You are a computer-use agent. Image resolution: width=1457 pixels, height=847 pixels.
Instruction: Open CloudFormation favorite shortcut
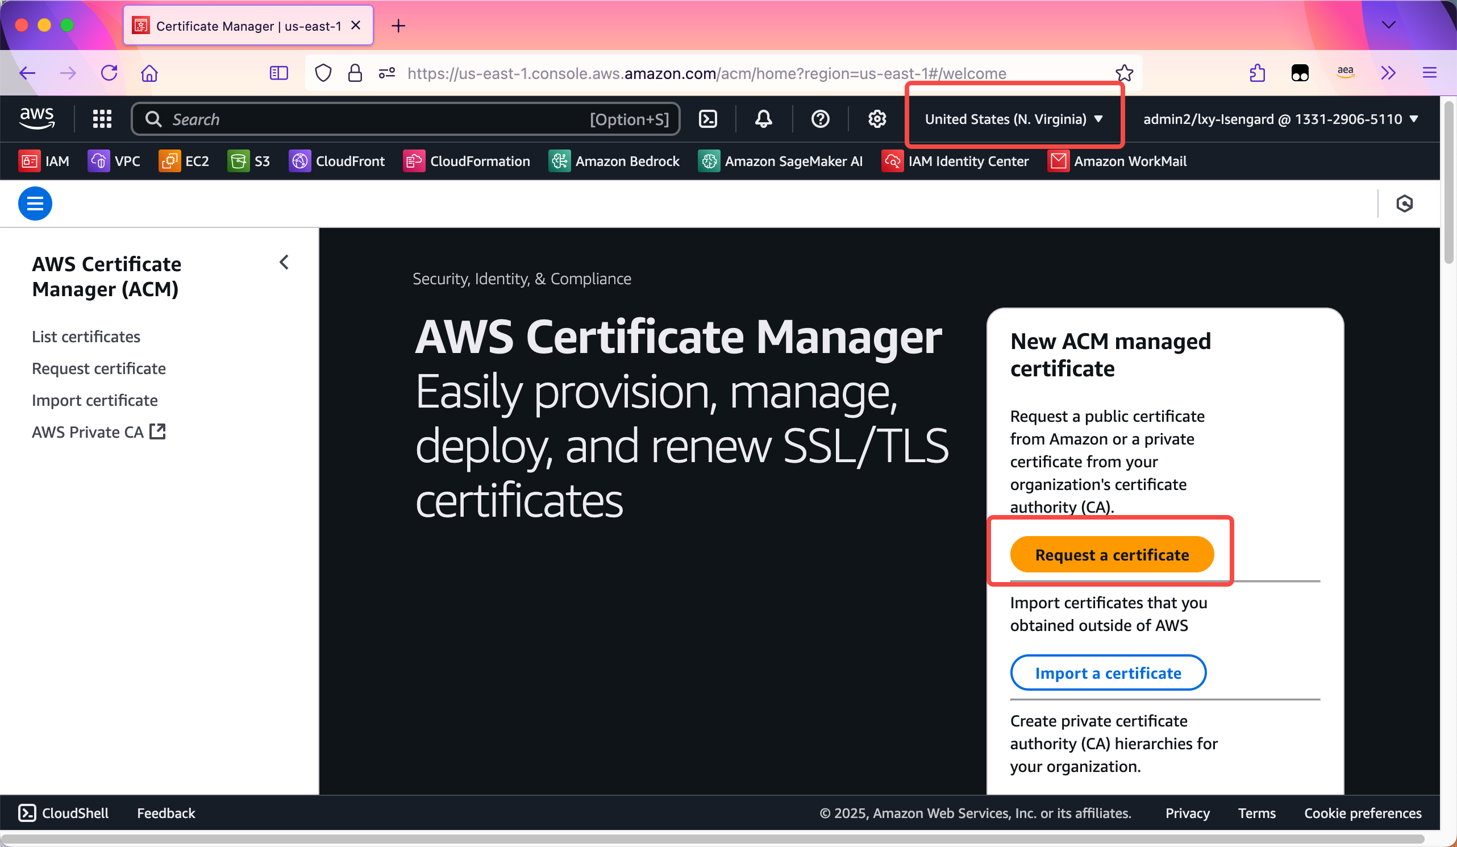pyautogui.click(x=467, y=161)
